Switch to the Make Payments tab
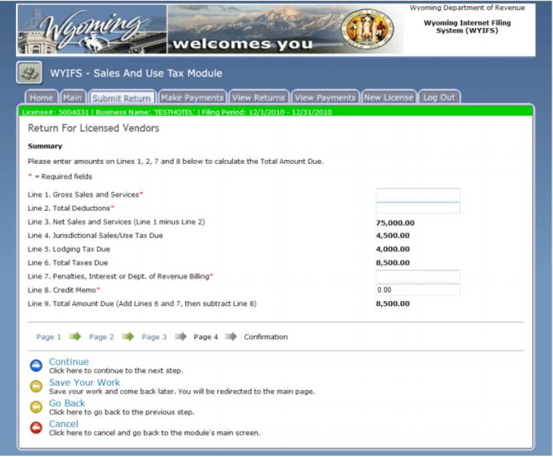Image resolution: width=553 pixels, height=457 pixels. tap(192, 97)
